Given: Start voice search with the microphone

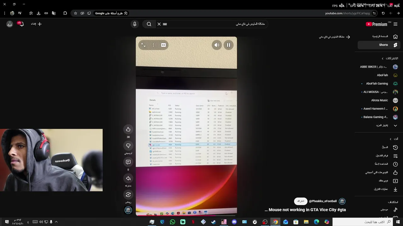Looking at the screenshot, I should coord(135,24).
